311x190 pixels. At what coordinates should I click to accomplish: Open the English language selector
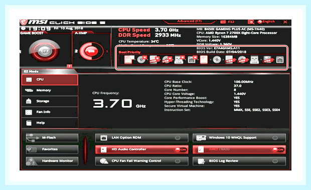tap(266, 21)
